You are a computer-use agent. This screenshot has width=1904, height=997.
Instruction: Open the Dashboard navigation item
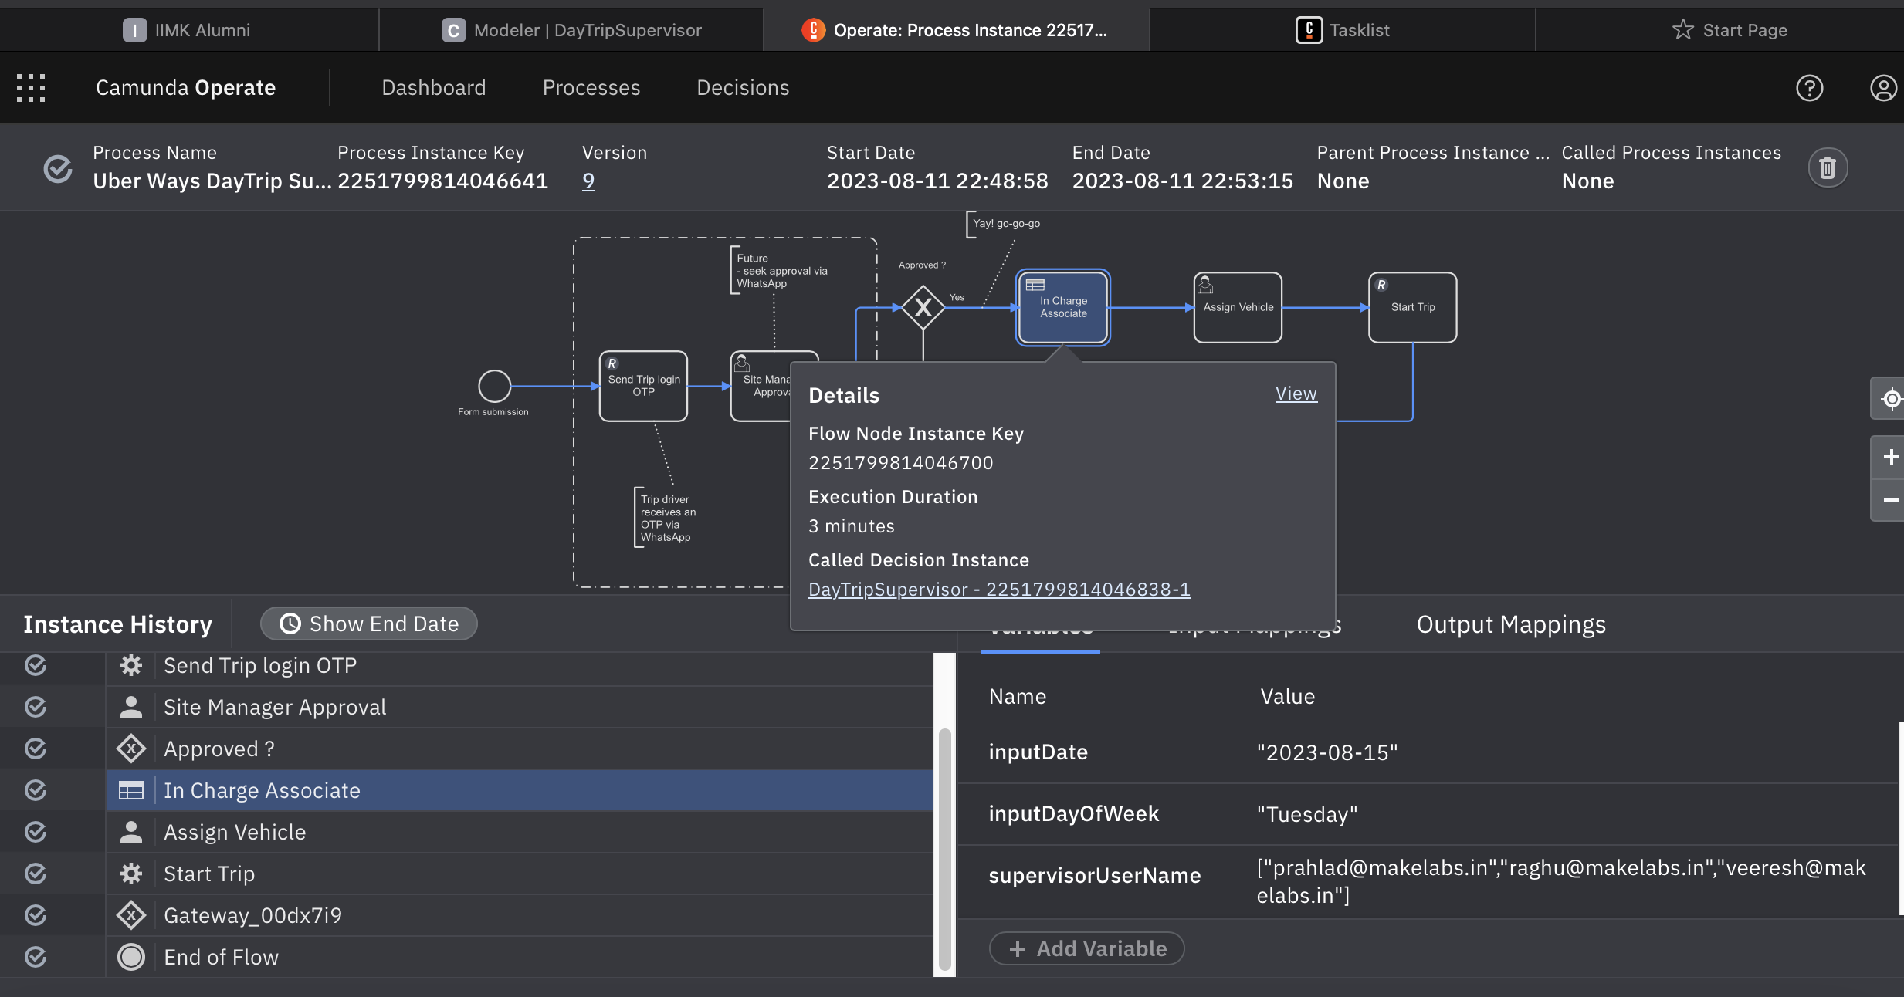pos(434,88)
